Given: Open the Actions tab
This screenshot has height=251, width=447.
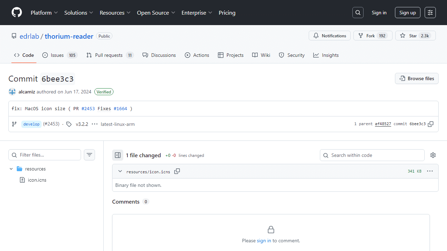Looking at the screenshot, I should [197, 55].
